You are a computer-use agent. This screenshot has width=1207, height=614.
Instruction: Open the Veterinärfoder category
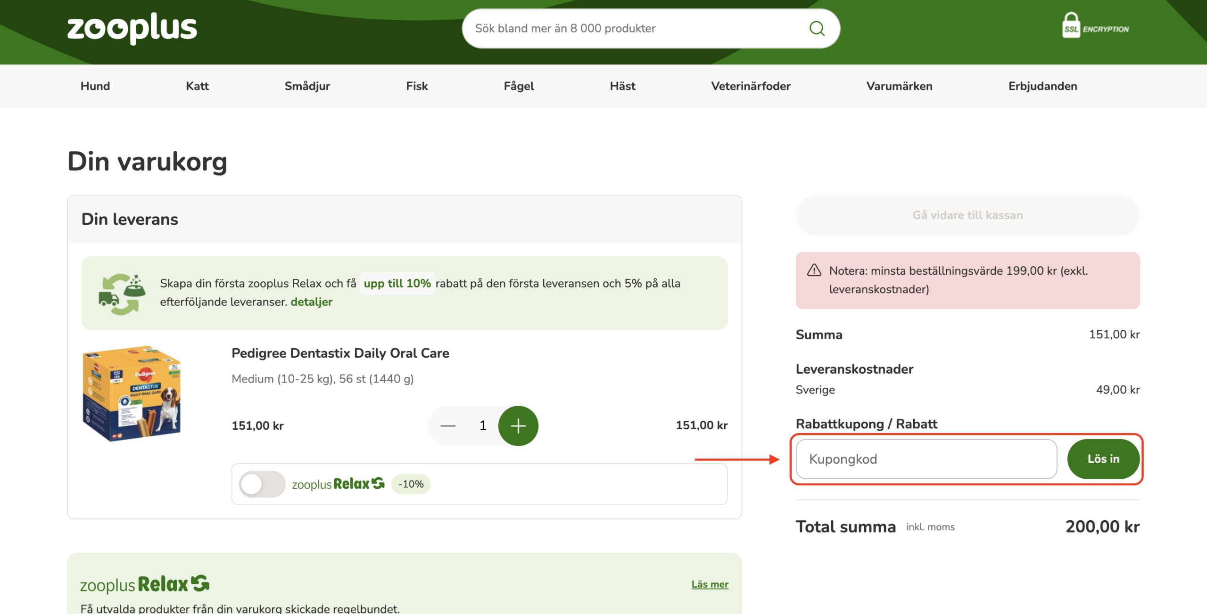coord(751,86)
